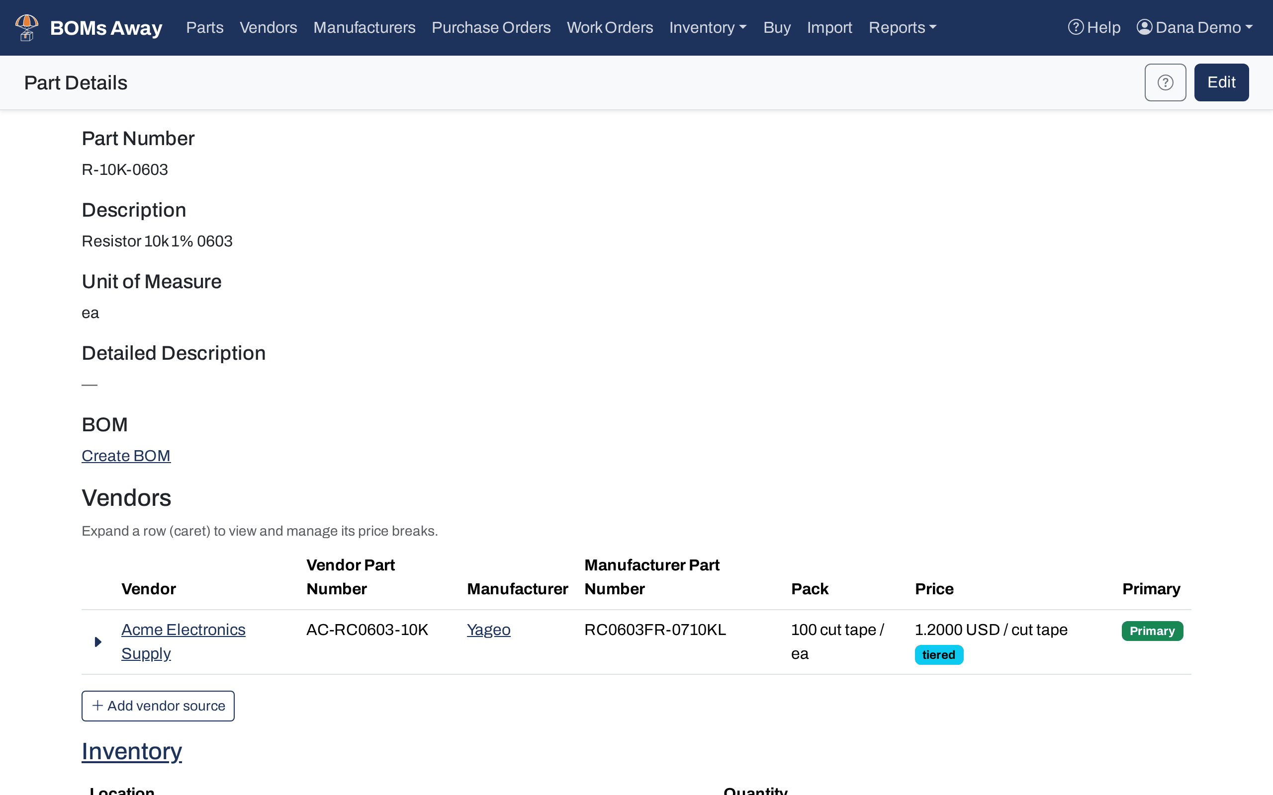Open Acme Electronics Supply vendor link
The height and width of the screenshot is (795, 1273).
183,641
